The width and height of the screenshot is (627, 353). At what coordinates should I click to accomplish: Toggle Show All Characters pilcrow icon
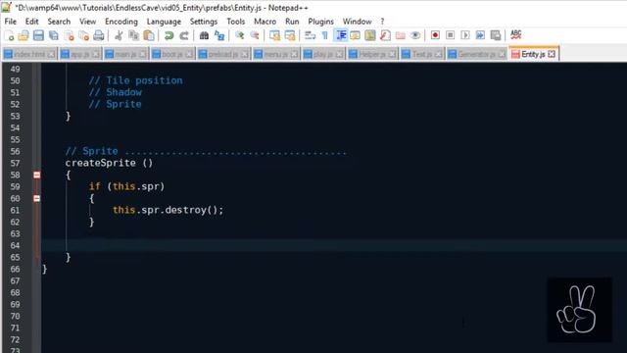(324, 35)
